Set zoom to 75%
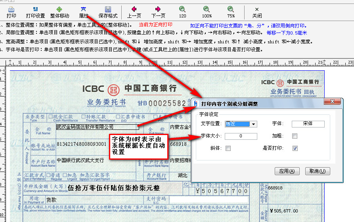 (231, 12)
